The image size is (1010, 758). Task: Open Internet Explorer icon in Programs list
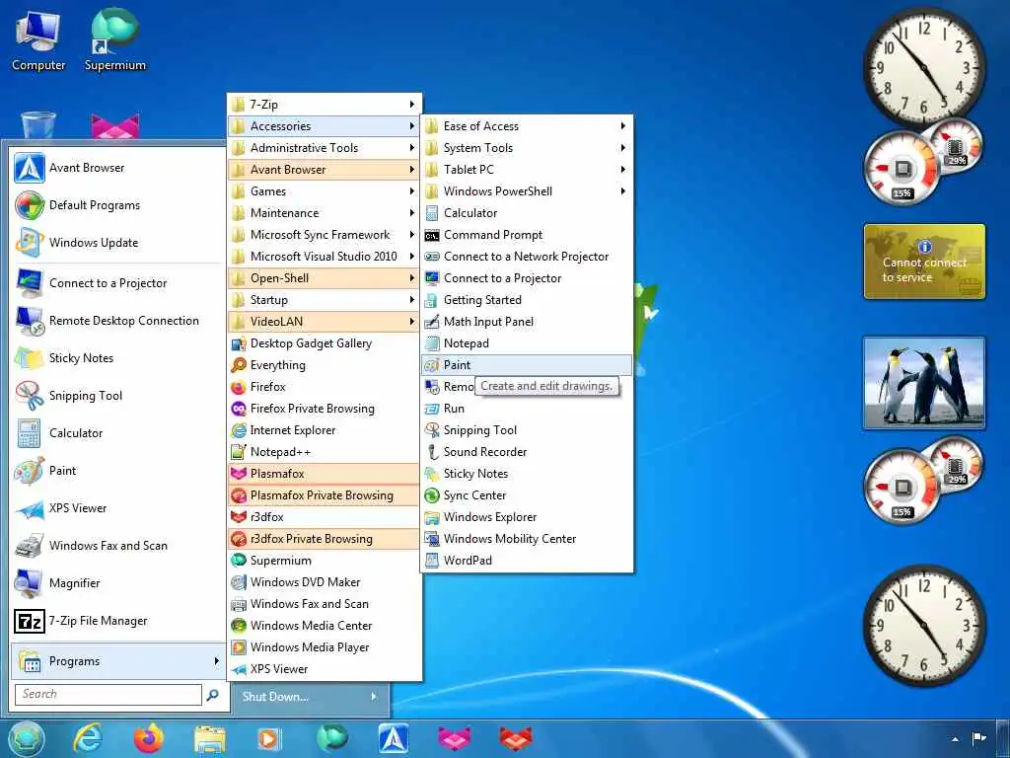tap(239, 430)
